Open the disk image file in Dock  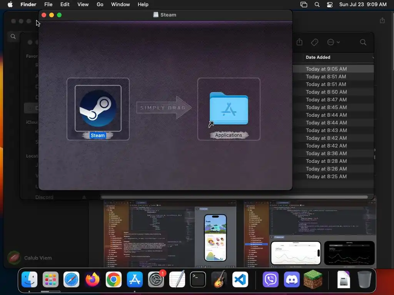344,280
